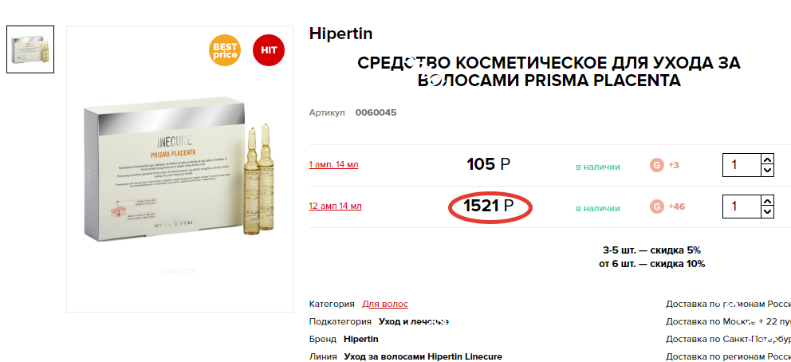Focus quantity field for 12 ампул row
This screenshot has width=791, height=362.
tap(742, 207)
